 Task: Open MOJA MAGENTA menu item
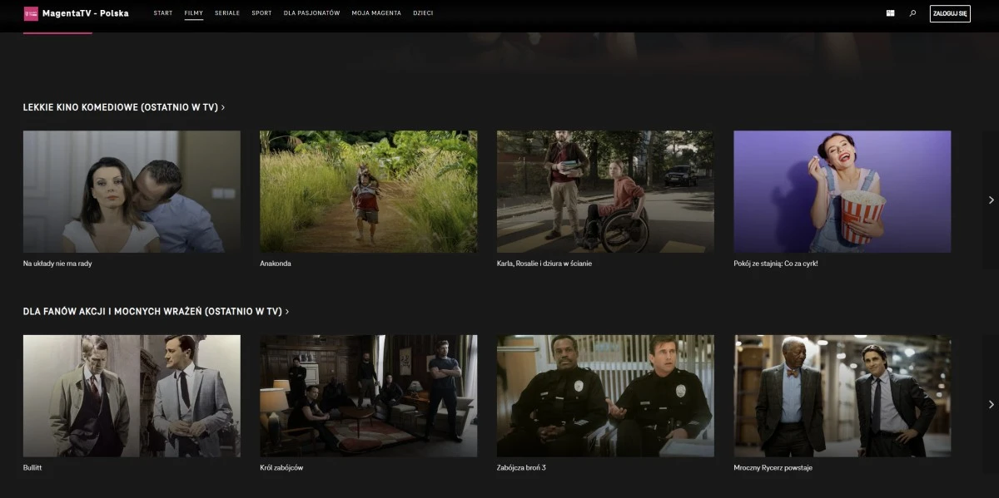pos(376,13)
